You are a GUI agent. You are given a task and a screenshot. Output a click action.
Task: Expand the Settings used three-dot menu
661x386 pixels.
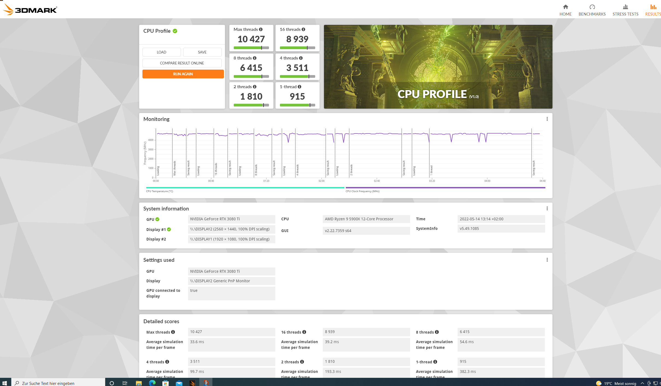pos(547,260)
